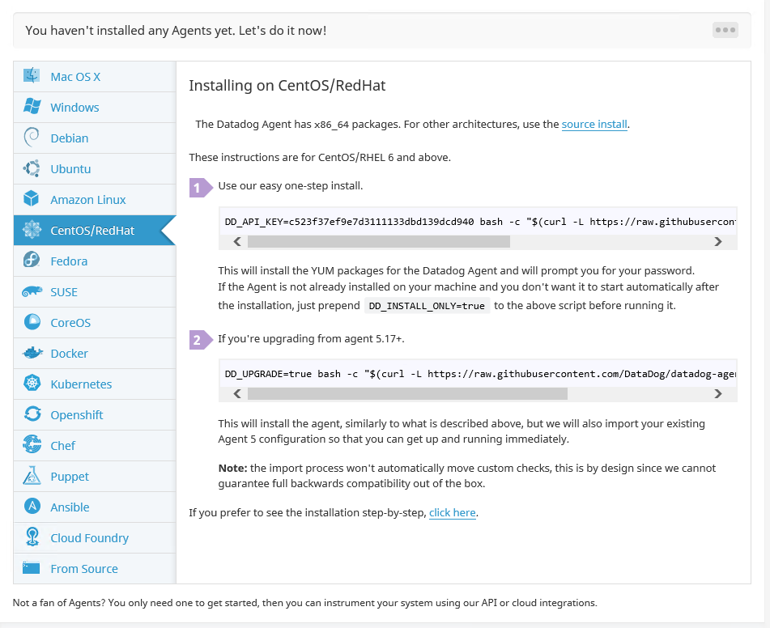
Task: Click the Chef logo icon
Action: tap(32, 444)
